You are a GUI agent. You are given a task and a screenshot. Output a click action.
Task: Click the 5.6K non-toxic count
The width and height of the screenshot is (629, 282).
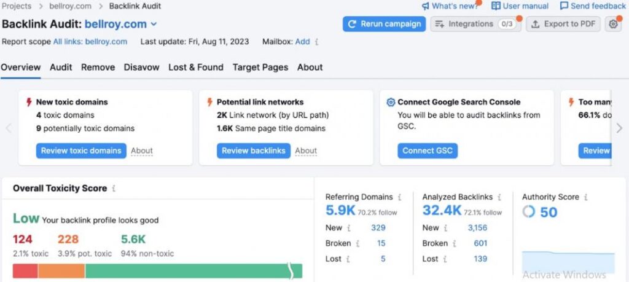[133, 240]
